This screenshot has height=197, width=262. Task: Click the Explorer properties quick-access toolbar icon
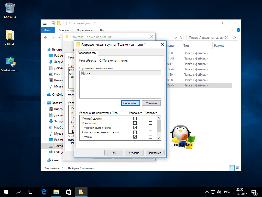(53, 23)
